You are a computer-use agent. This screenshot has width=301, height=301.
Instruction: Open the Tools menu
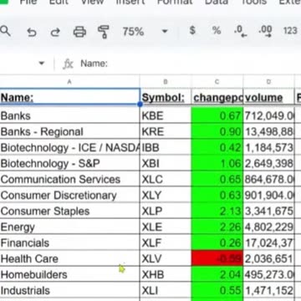point(253,2)
